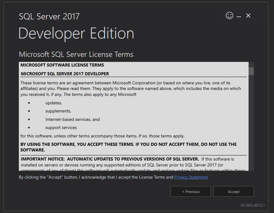Click the 'updates,' bullet item
This screenshot has width=274, height=213.
click(x=54, y=103)
